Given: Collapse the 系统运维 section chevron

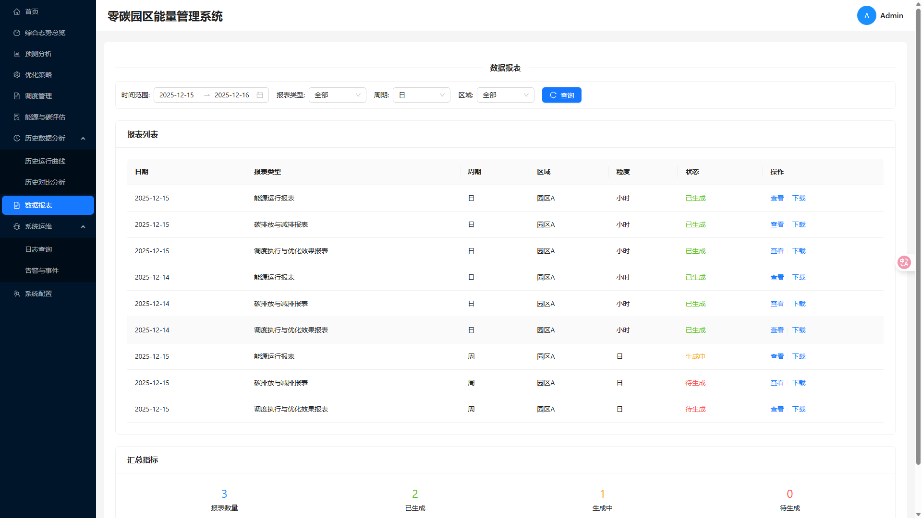Looking at the screenshot, I should pos(83,226).
